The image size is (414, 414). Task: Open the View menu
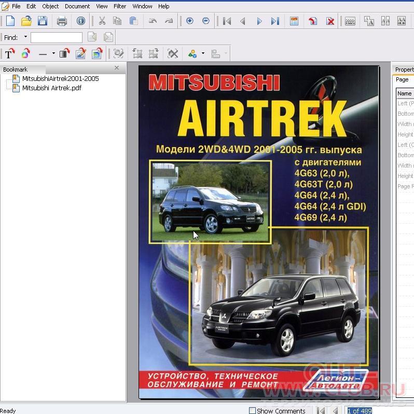click(x=102, y=6)
